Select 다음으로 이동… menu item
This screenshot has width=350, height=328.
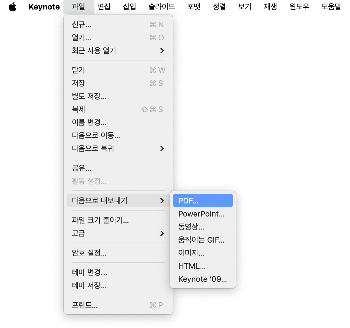pyautogui.click(x=118, y=135)
